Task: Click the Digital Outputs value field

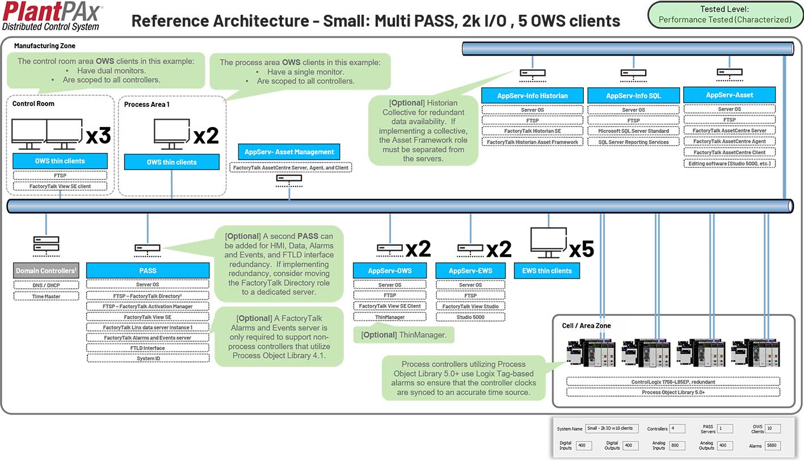Action: pyautogui.click(x=631, y=446)
